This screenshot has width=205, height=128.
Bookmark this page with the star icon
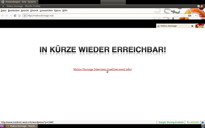pos(193,16)
